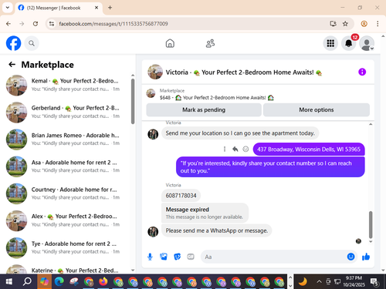This screenshot has height=289, width=386.
Task: Close the Messenger Facebook tab
Action: click(96, 8)
